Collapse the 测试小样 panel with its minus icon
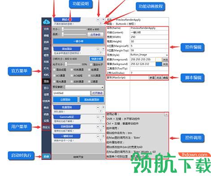Screen dimensions: 211x176 tap(98, 20)
